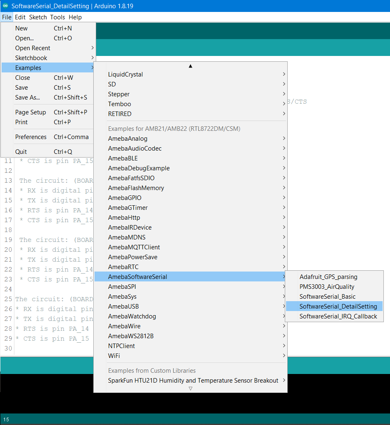The height and width of the screenshot is (425, 390).
Task: Load the Adafruit_GPS_parsing example
Action: [x=335, y=277]
